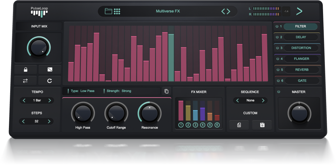Click the preset grid view icon
Screen dimensions: 336x165
(x=117, y=11)
